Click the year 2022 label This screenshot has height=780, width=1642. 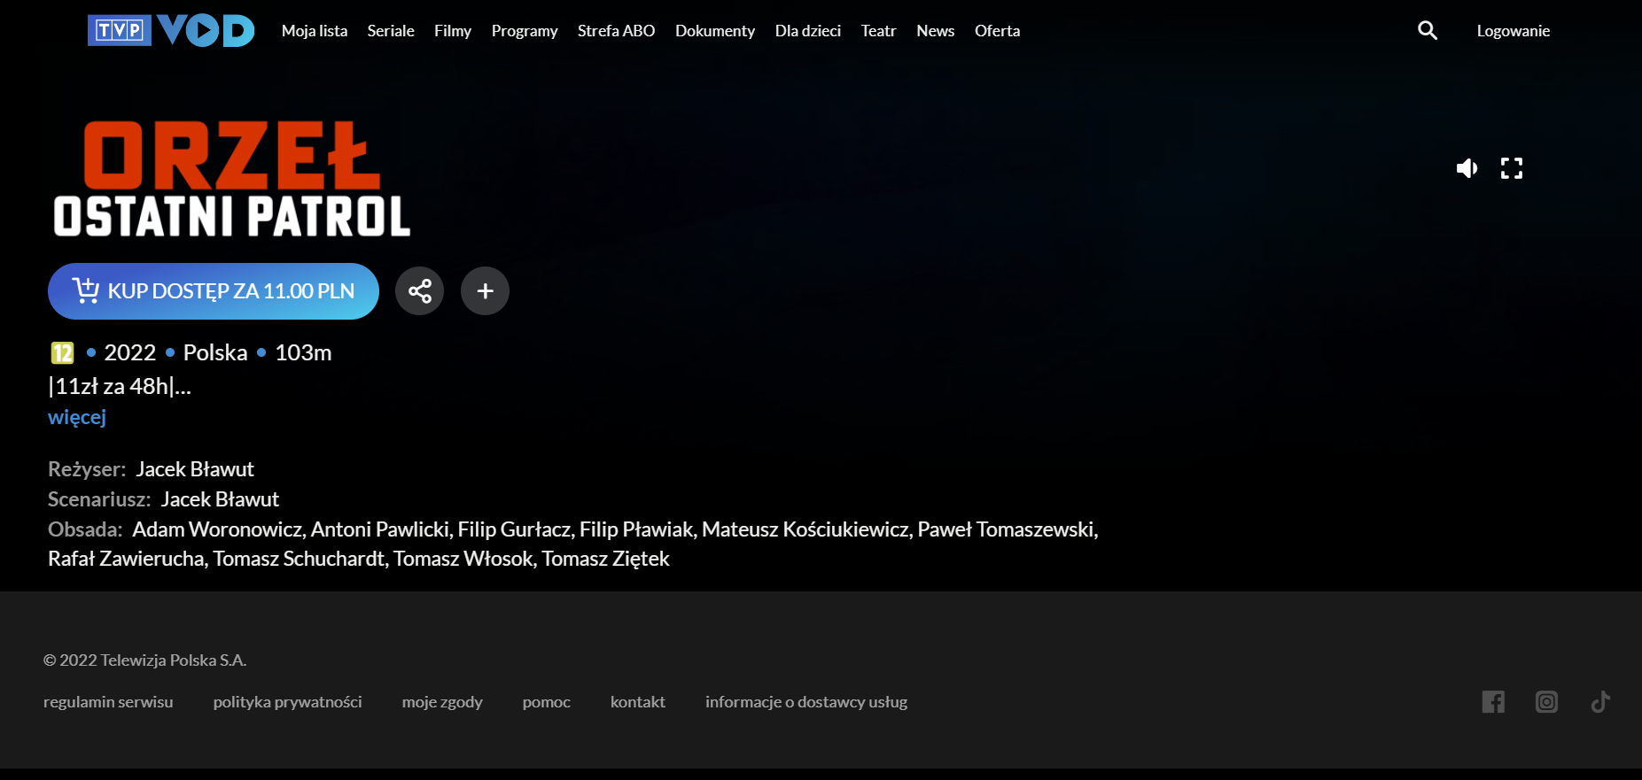point(130,352)
